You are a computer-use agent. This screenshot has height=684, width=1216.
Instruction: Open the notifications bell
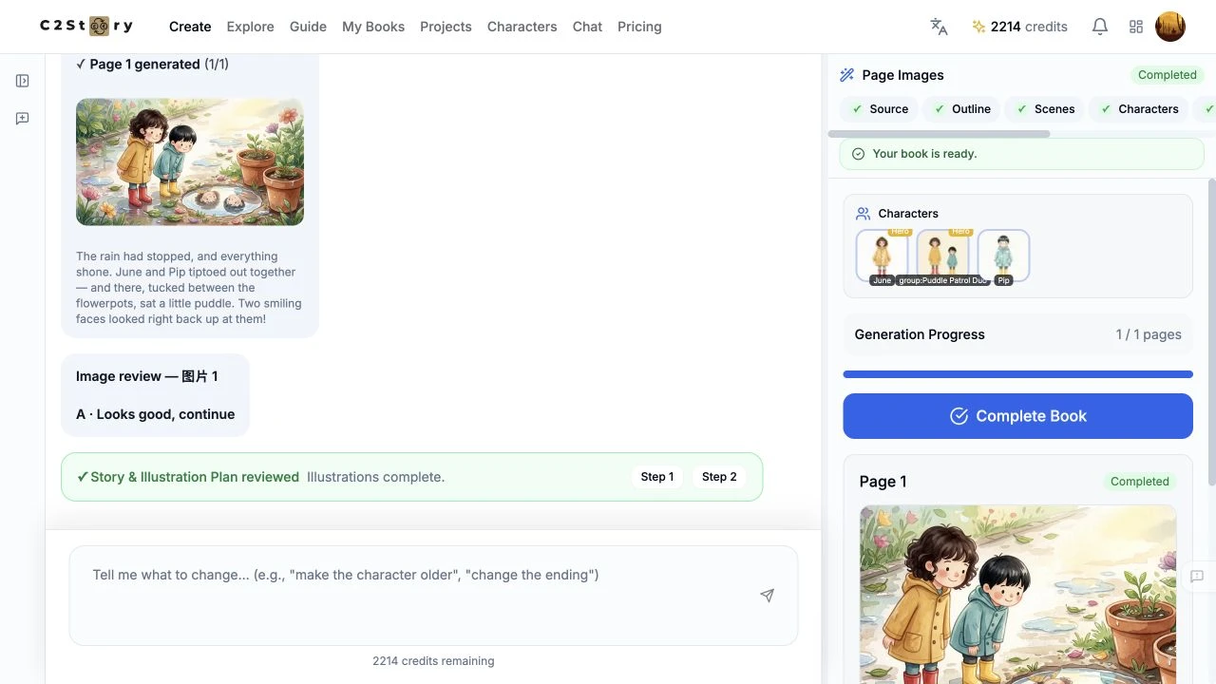(1100, 27)
